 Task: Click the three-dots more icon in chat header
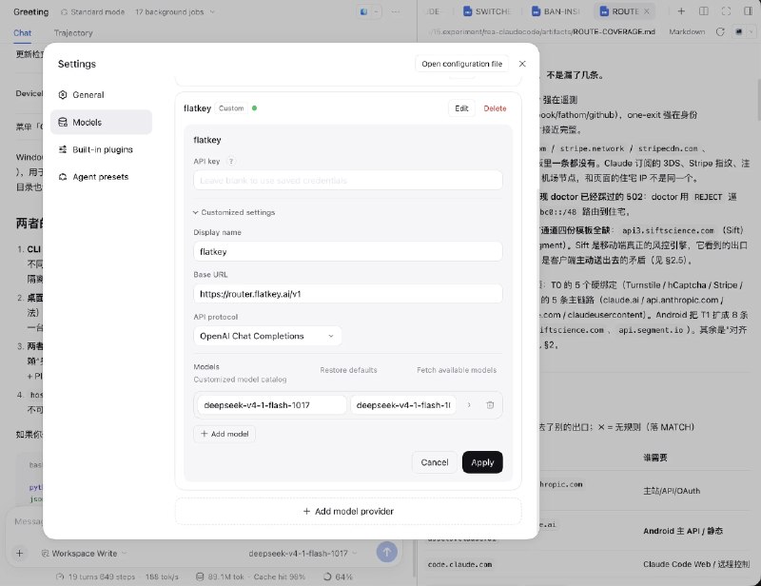[396, 11]
